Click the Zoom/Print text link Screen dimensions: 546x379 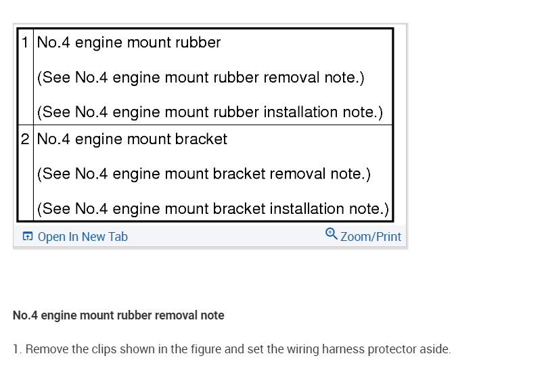pyautogui.click(x=371, y=237)
